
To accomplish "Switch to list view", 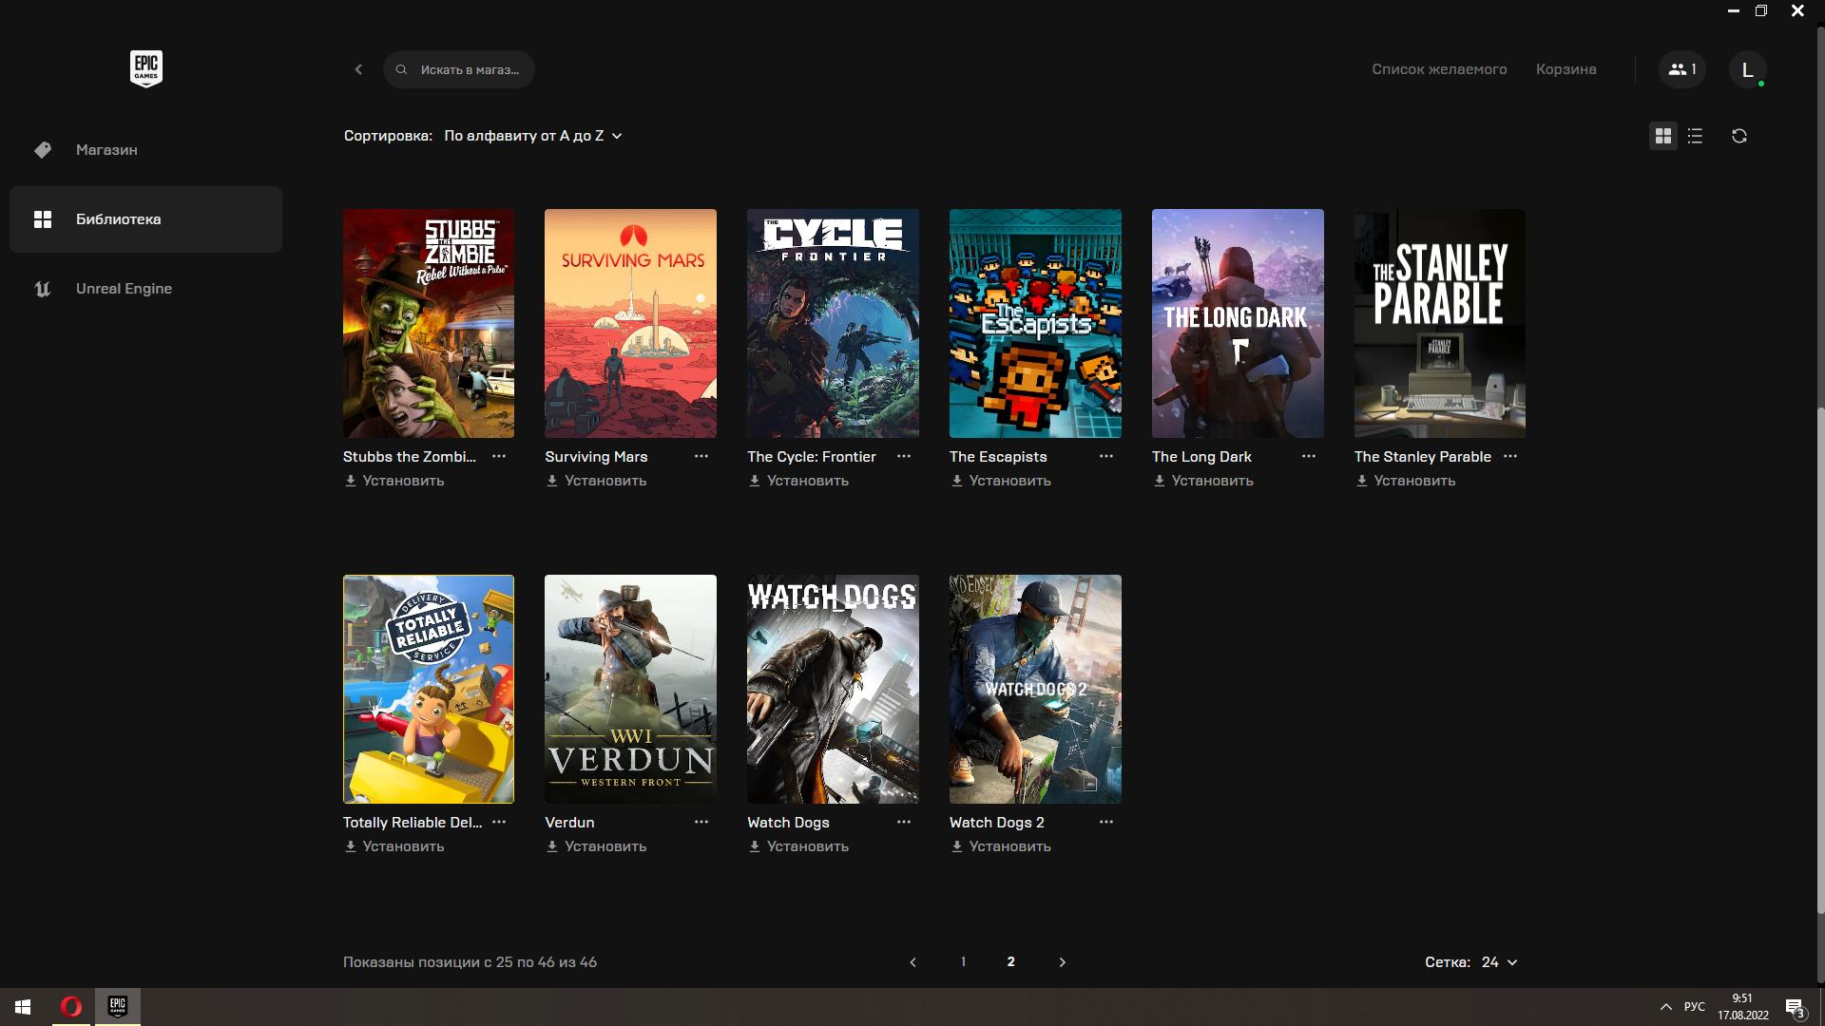I will coord(1695,136).
